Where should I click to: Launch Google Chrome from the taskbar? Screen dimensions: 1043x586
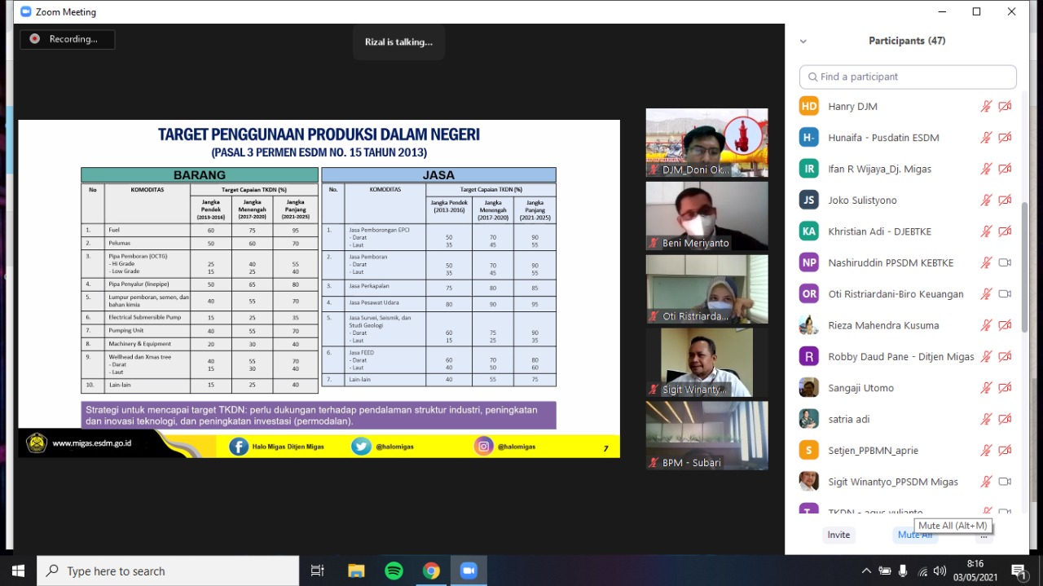click(431, 571)
